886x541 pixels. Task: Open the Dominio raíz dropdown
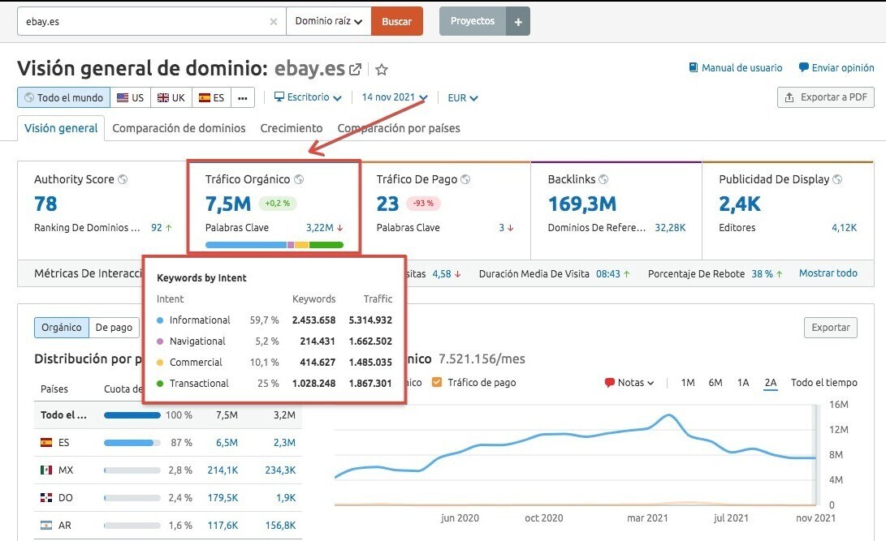[x=328, y=22]
